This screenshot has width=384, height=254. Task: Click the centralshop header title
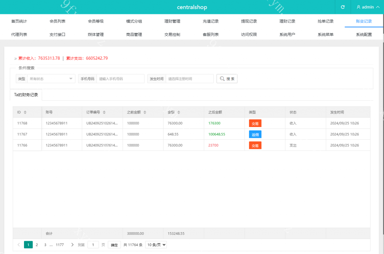[x=192, y=7]
